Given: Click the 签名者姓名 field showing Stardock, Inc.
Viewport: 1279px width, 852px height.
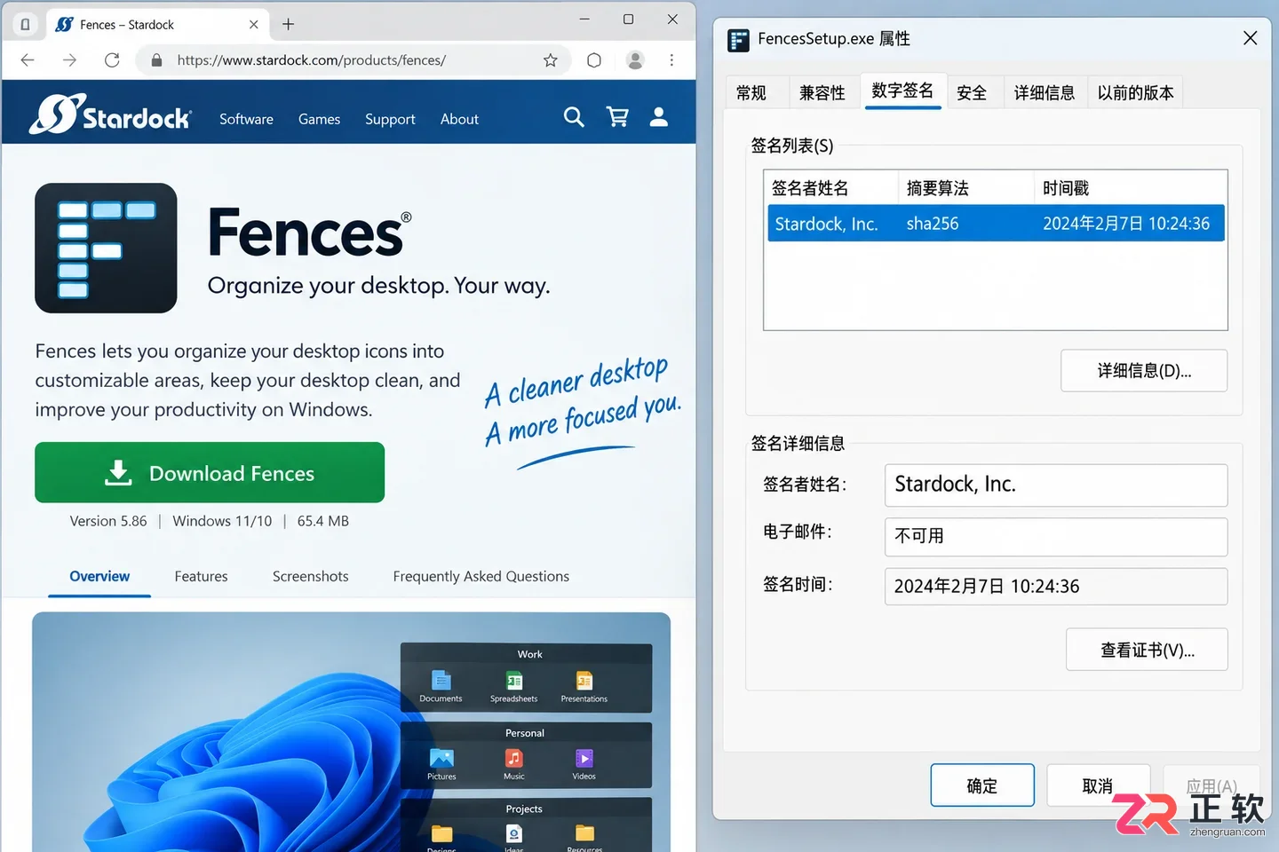Looking at the screenshot, I should coord(1056,485).
